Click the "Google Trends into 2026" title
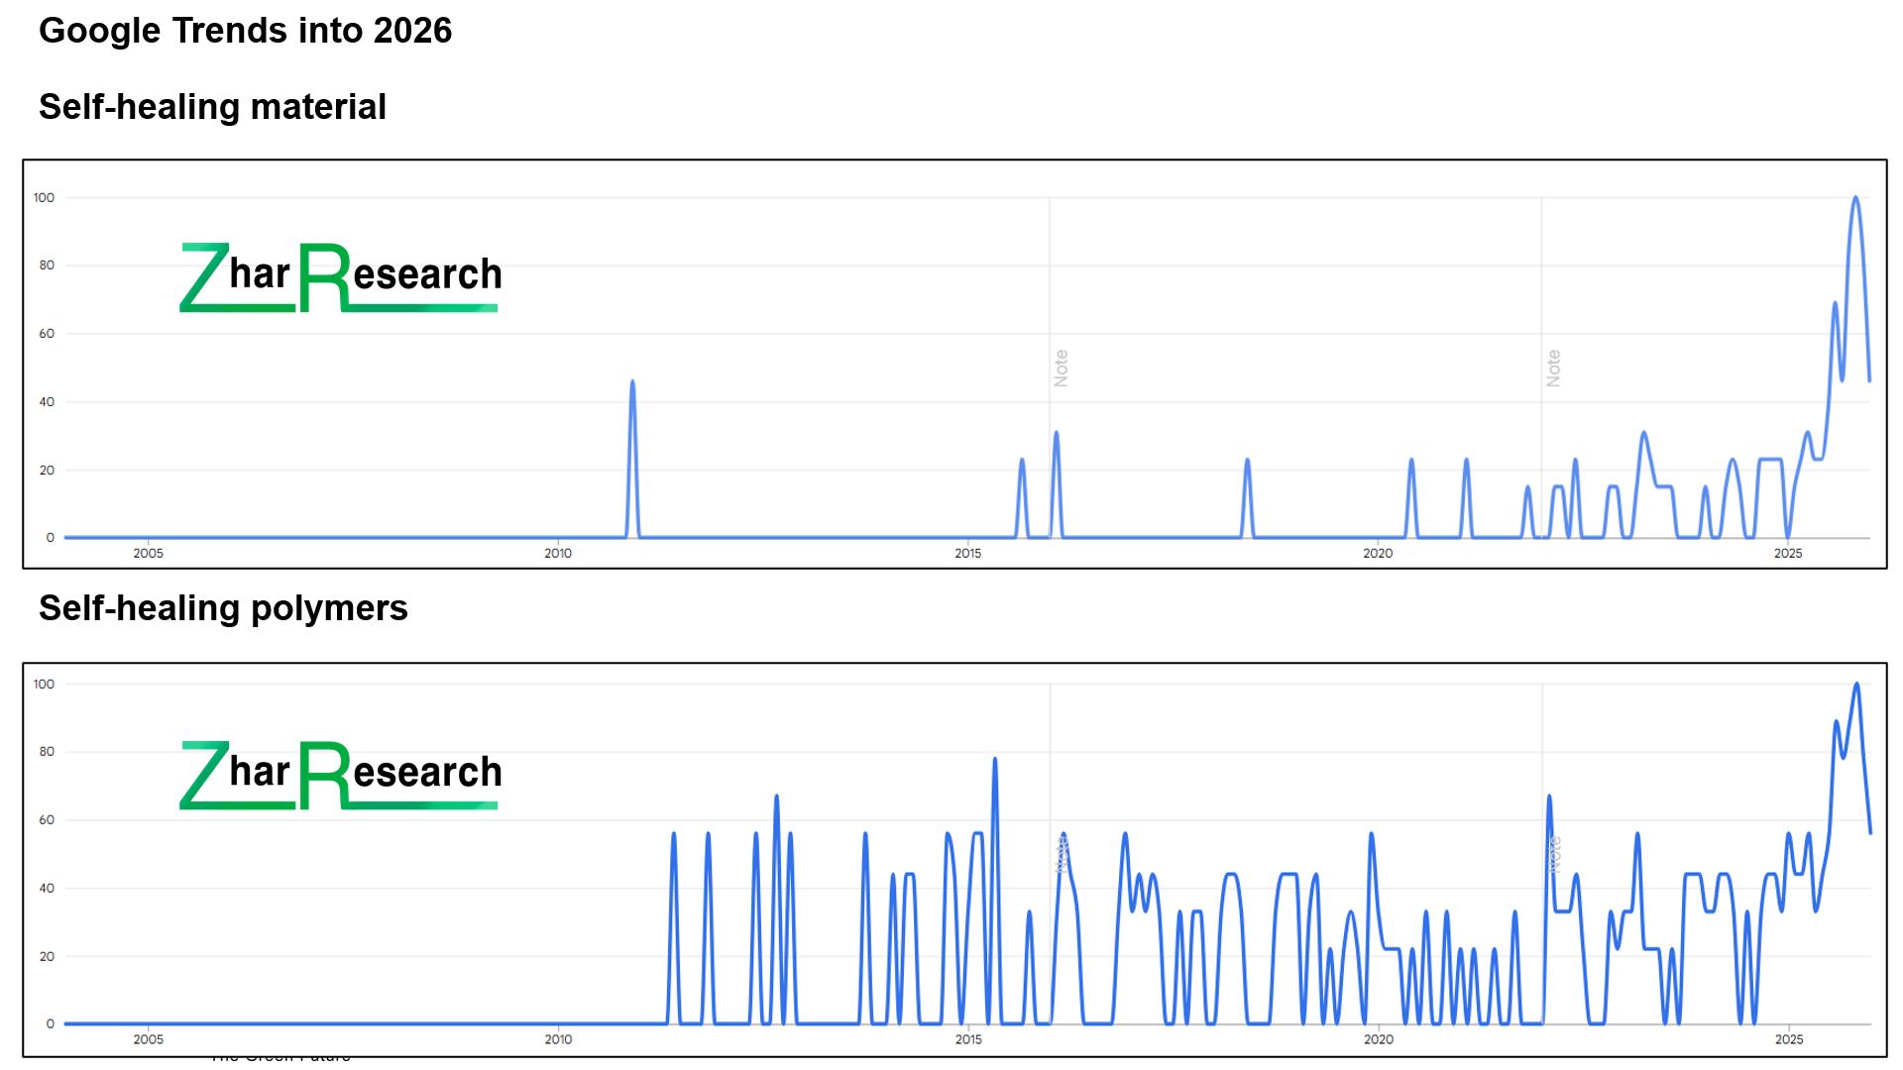 245,31
